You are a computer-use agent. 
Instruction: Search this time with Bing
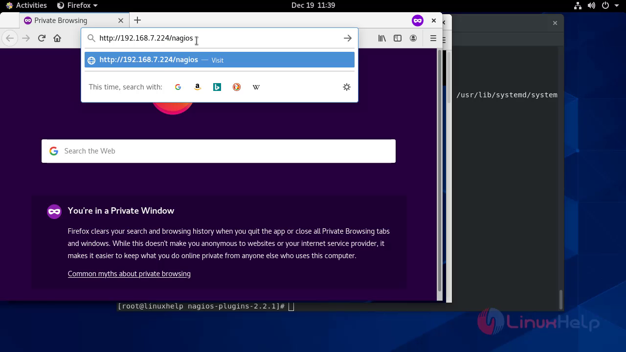(x=217, y=87)
